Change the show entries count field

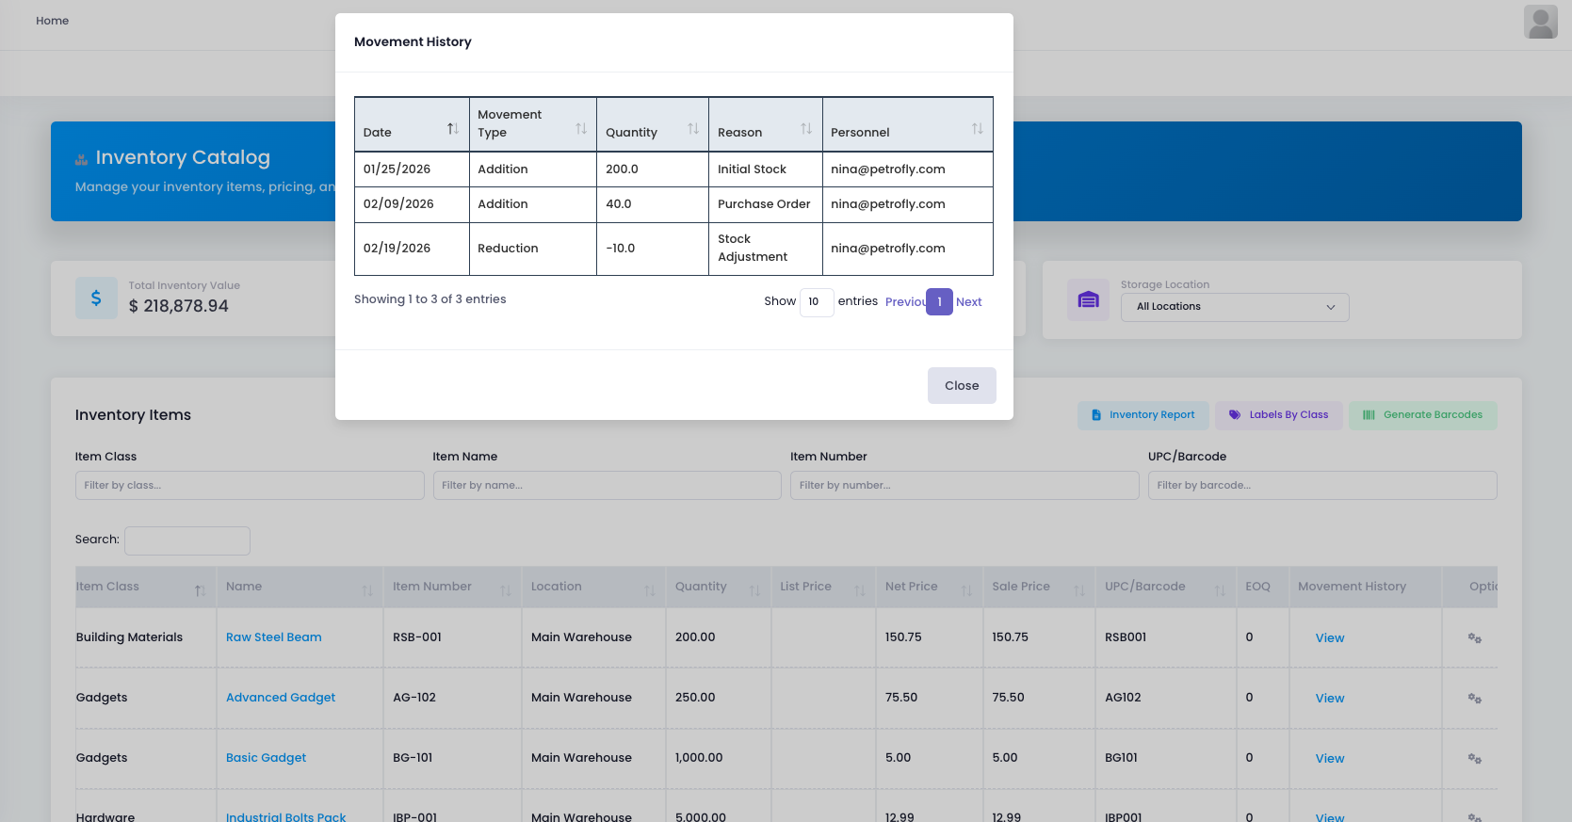[816, 302]
